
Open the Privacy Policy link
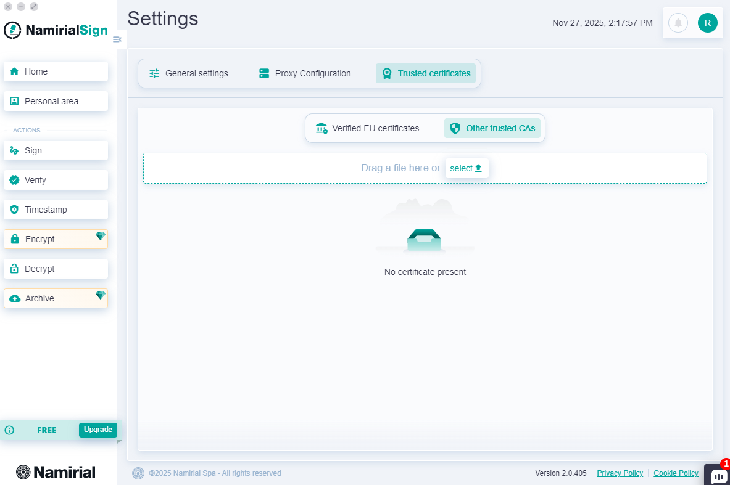click(x=620, y=473)
